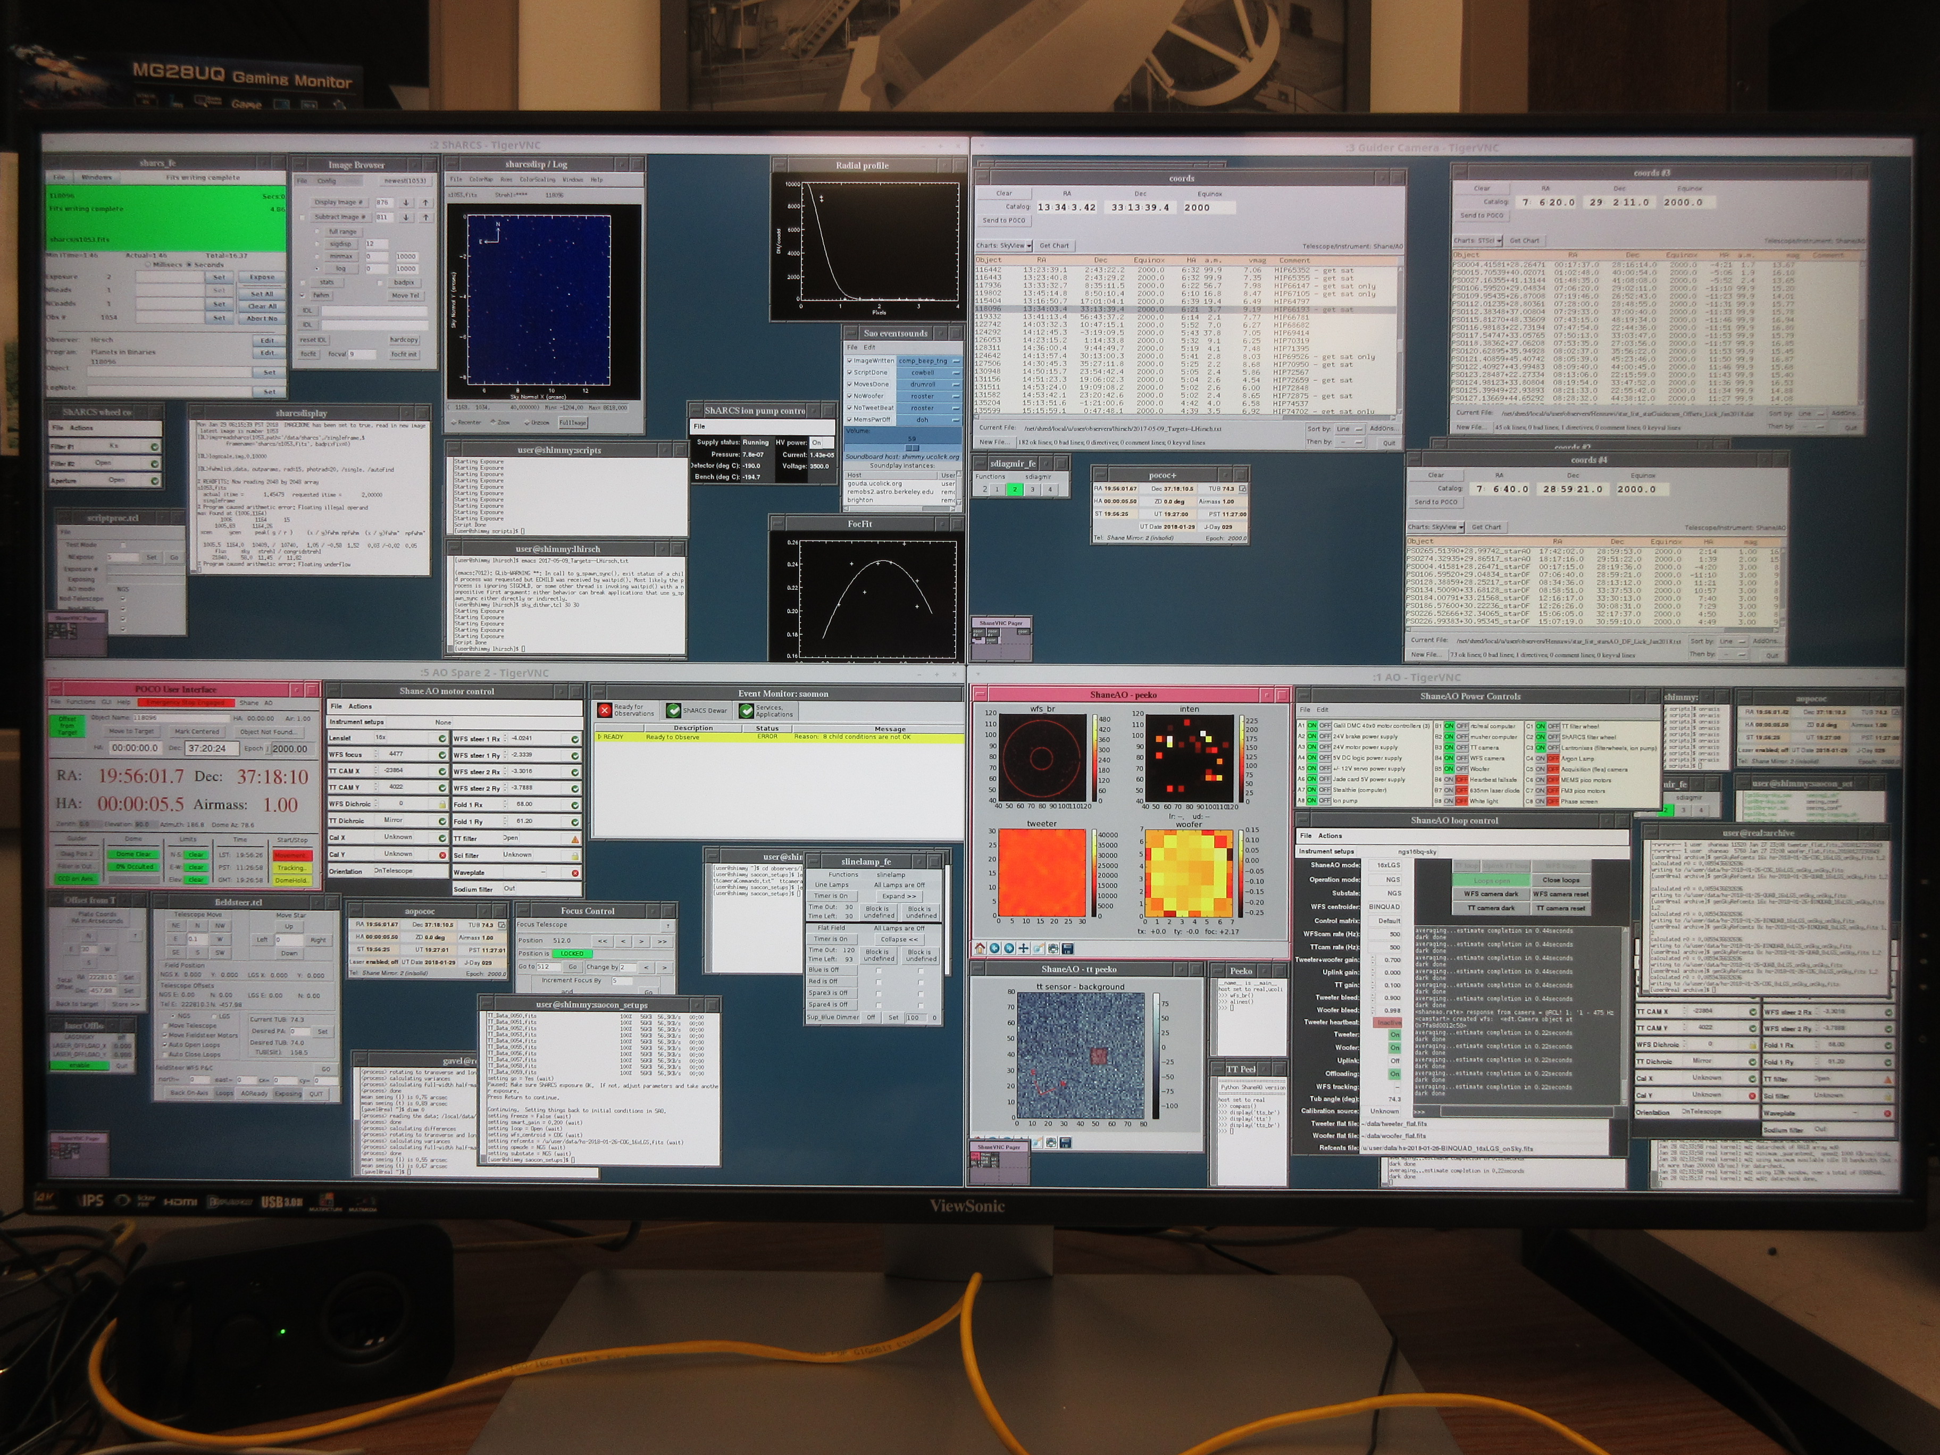Image resolution: width=1940 pixels, height=1455 pixels.
Task: Toggle MemsPwrOff checkbox in Sao eventsounds
Action: [850, 419]
